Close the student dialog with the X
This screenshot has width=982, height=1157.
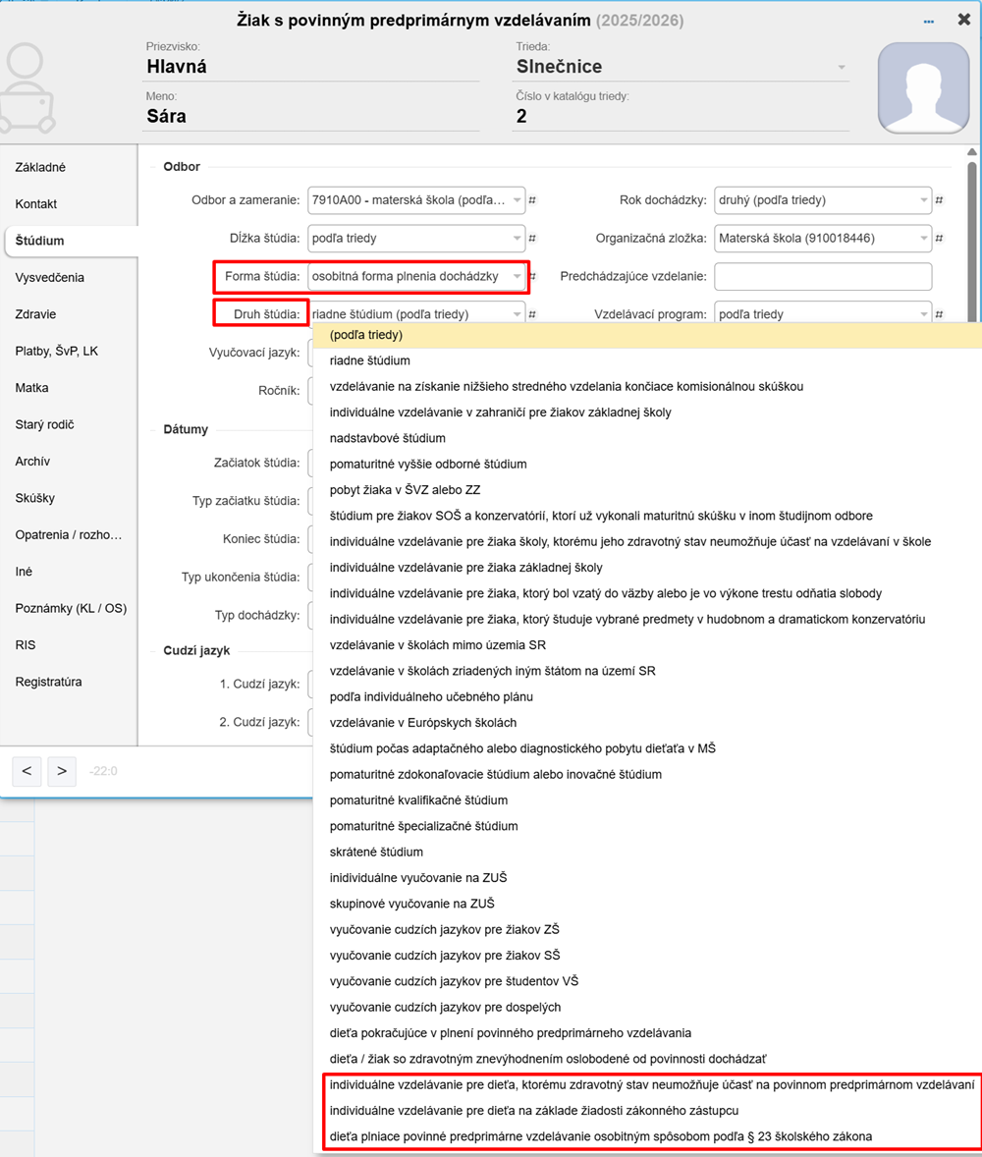(x=963, y=20)
